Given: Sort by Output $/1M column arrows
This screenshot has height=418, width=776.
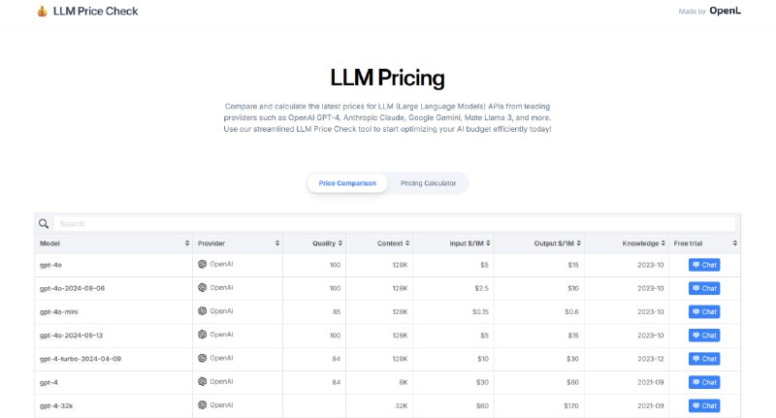Looking at the screenshot, I should [x=578, y=243].
